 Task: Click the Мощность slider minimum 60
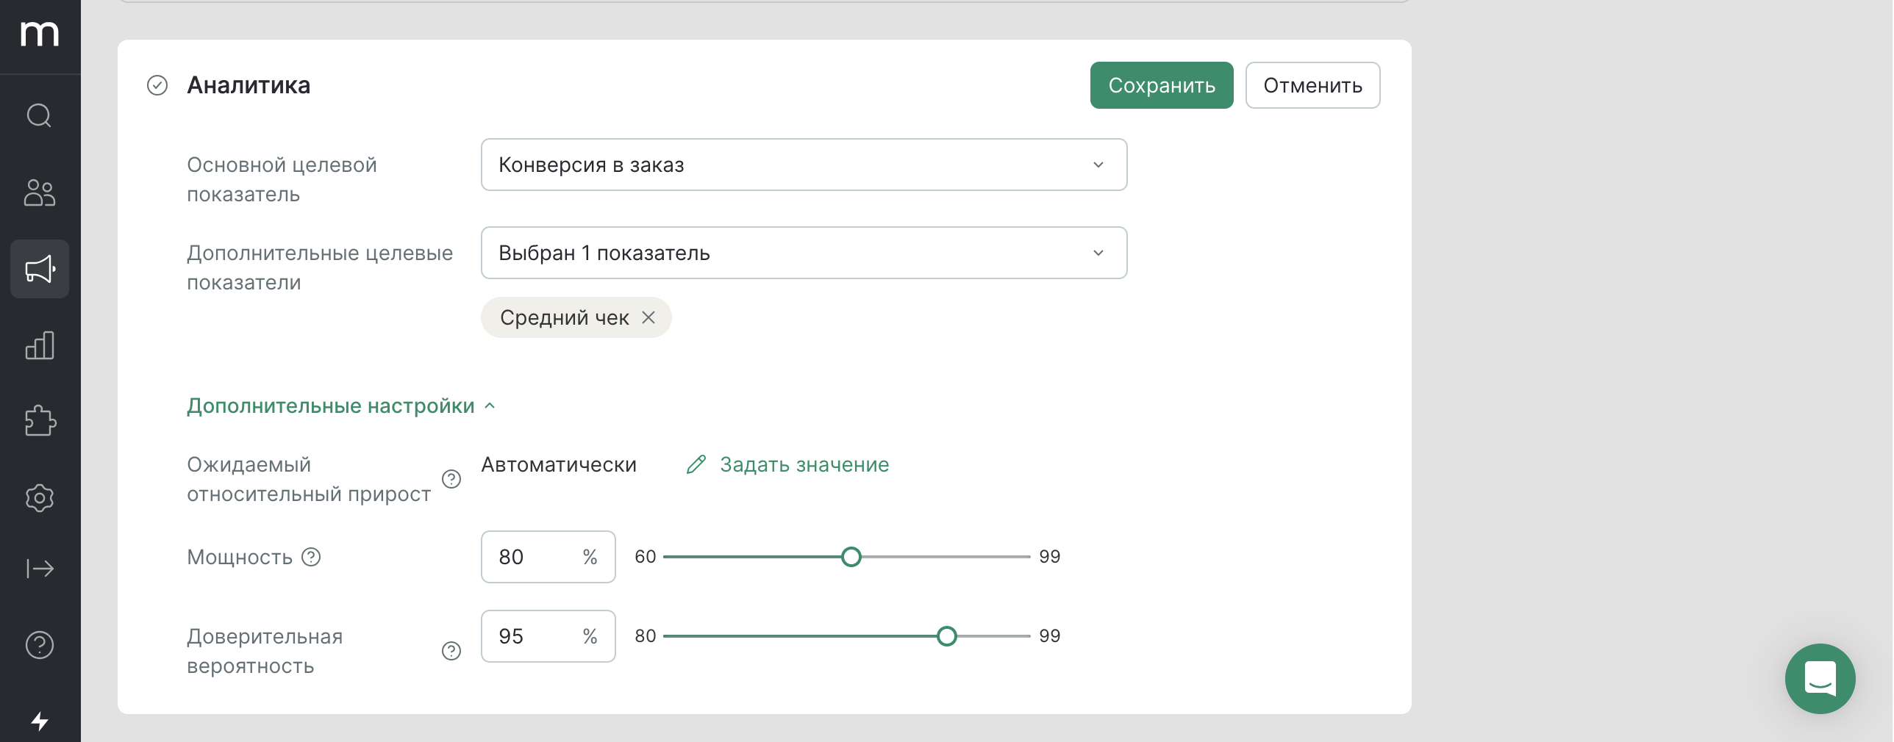(x=646, y=557)
